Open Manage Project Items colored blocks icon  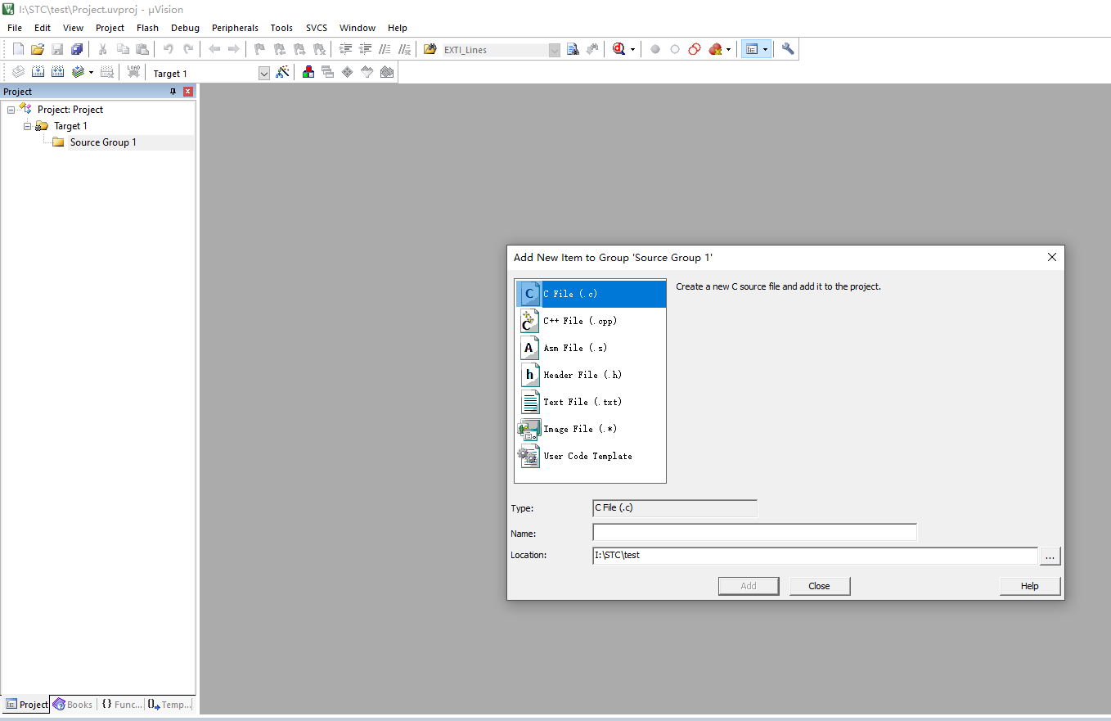click(x=308, y=72)
